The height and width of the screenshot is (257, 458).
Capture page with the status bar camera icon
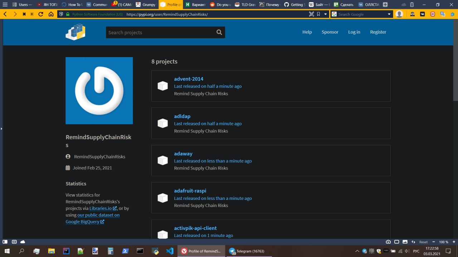tap(388, 242)
